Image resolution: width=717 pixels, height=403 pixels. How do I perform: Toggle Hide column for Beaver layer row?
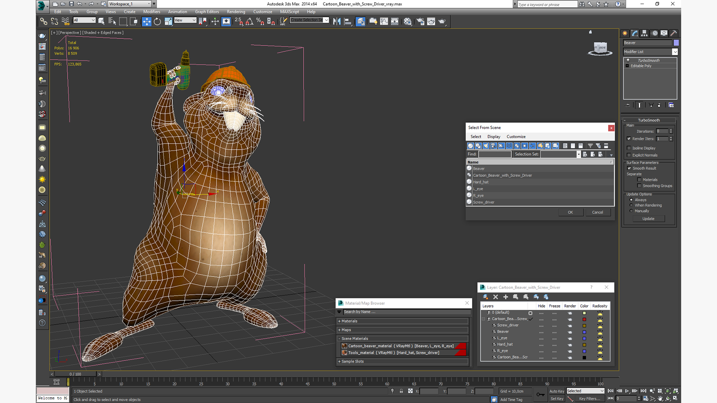[x=541, y=332]
